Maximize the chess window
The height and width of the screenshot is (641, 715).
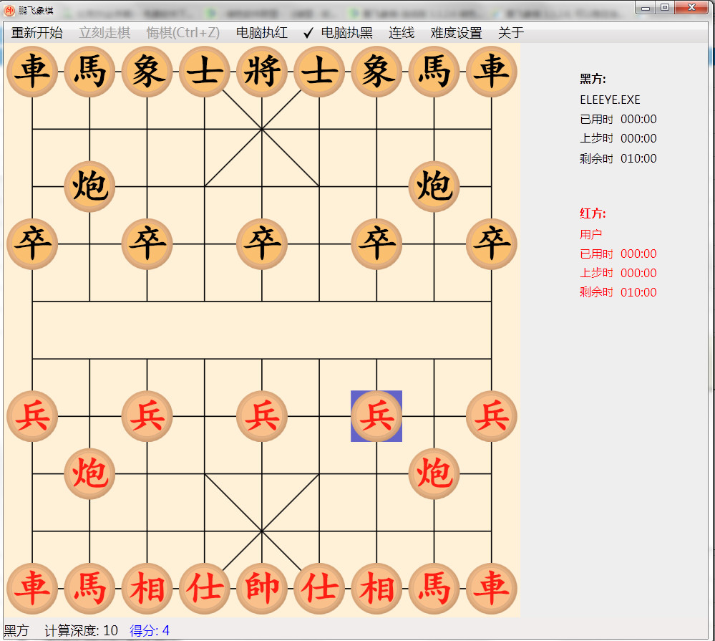(665, 7)
